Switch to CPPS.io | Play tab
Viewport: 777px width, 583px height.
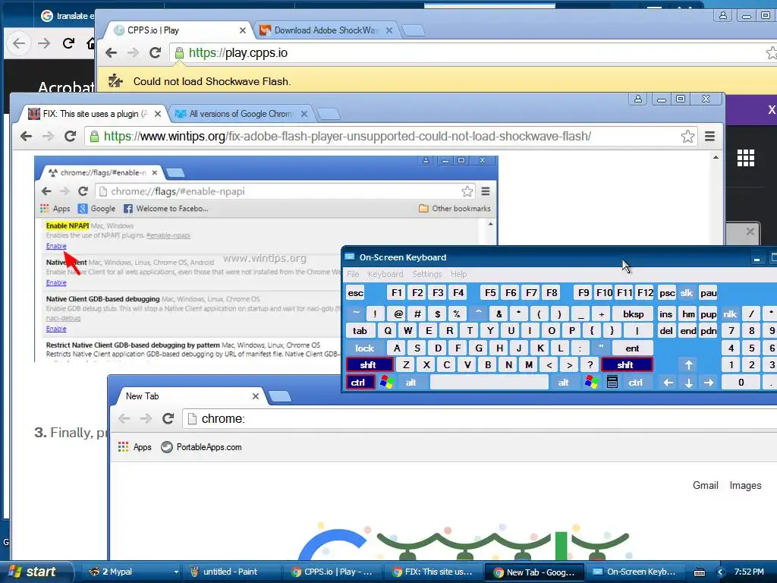coord(178,30)
